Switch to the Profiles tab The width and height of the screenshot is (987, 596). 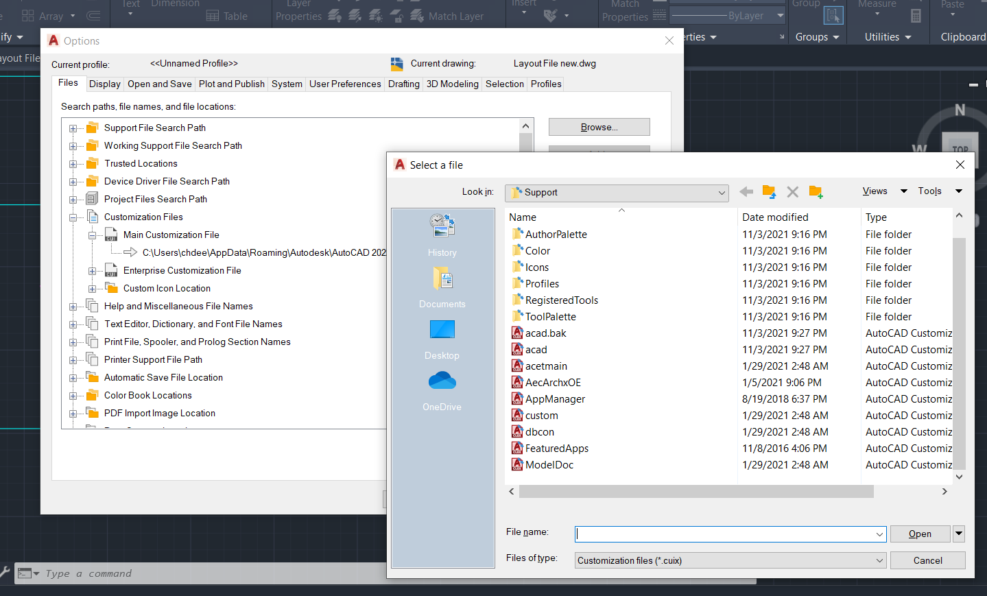tap(546, 84)
